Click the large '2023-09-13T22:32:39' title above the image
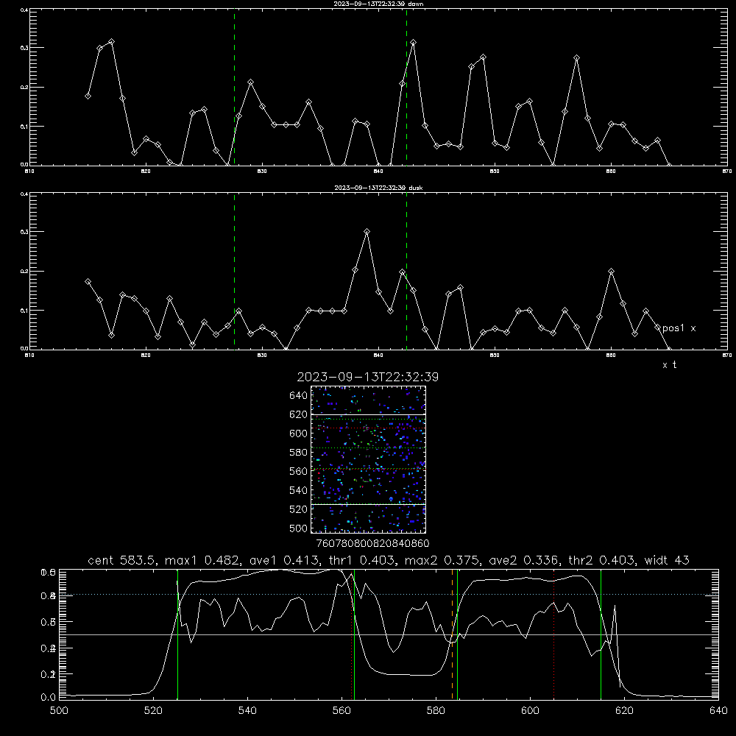Image resolution: width=736 pixels, height=736 pixels. (x=367, y=378)
